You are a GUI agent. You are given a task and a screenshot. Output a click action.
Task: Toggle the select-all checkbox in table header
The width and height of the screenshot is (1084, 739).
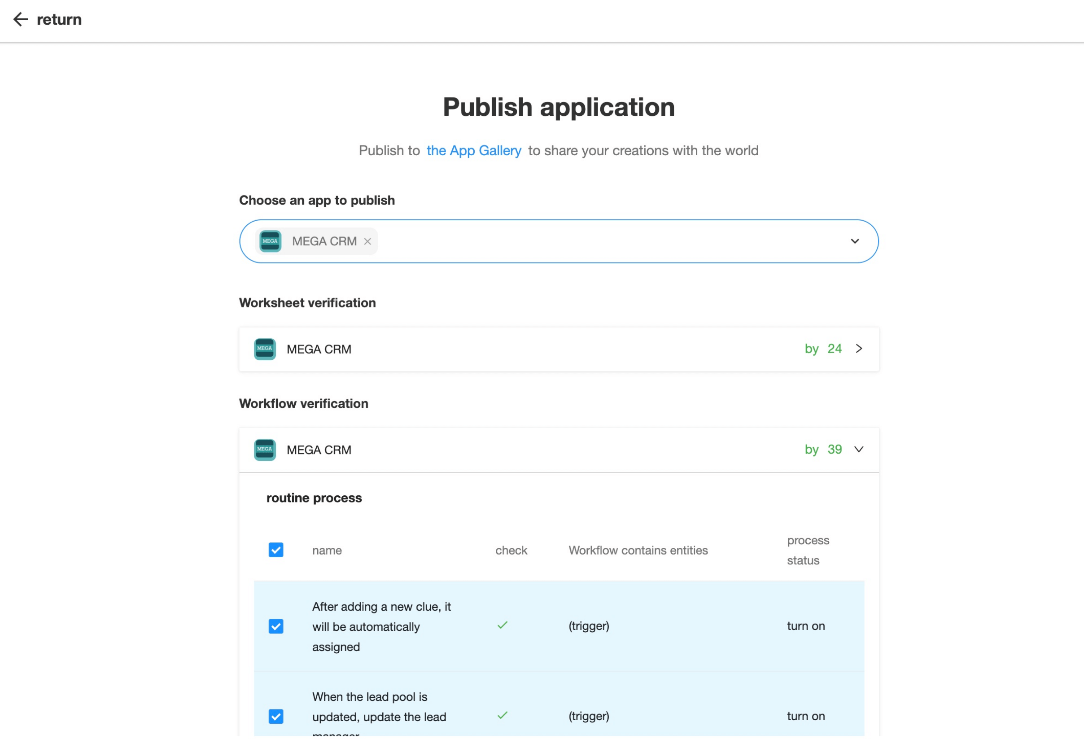click(275, 551)
